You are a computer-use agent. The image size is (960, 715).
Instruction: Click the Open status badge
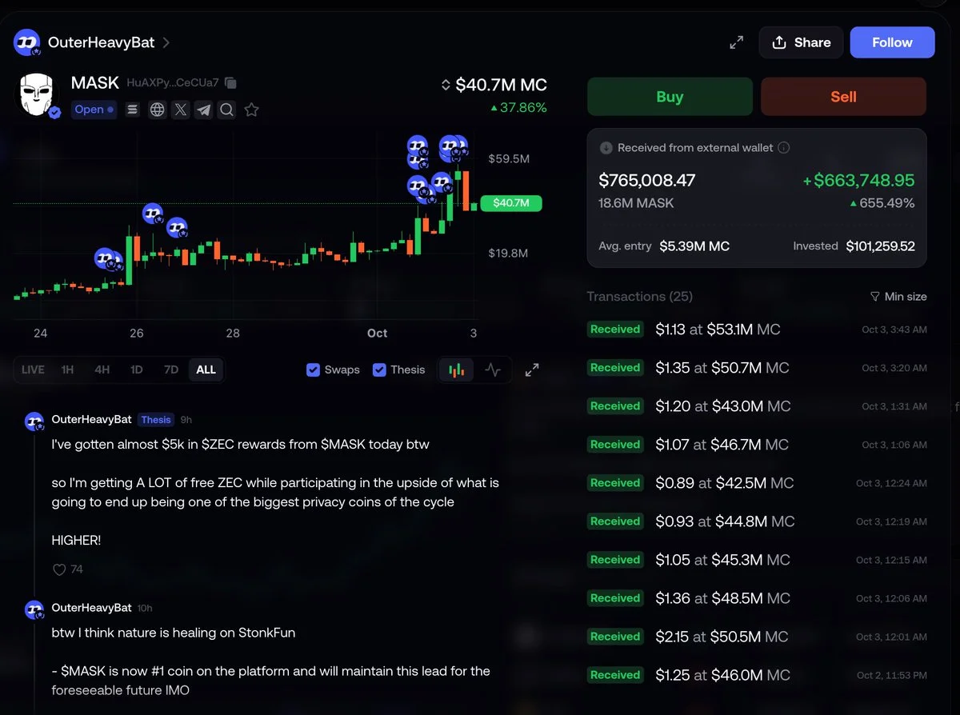(x=94, y=110)
